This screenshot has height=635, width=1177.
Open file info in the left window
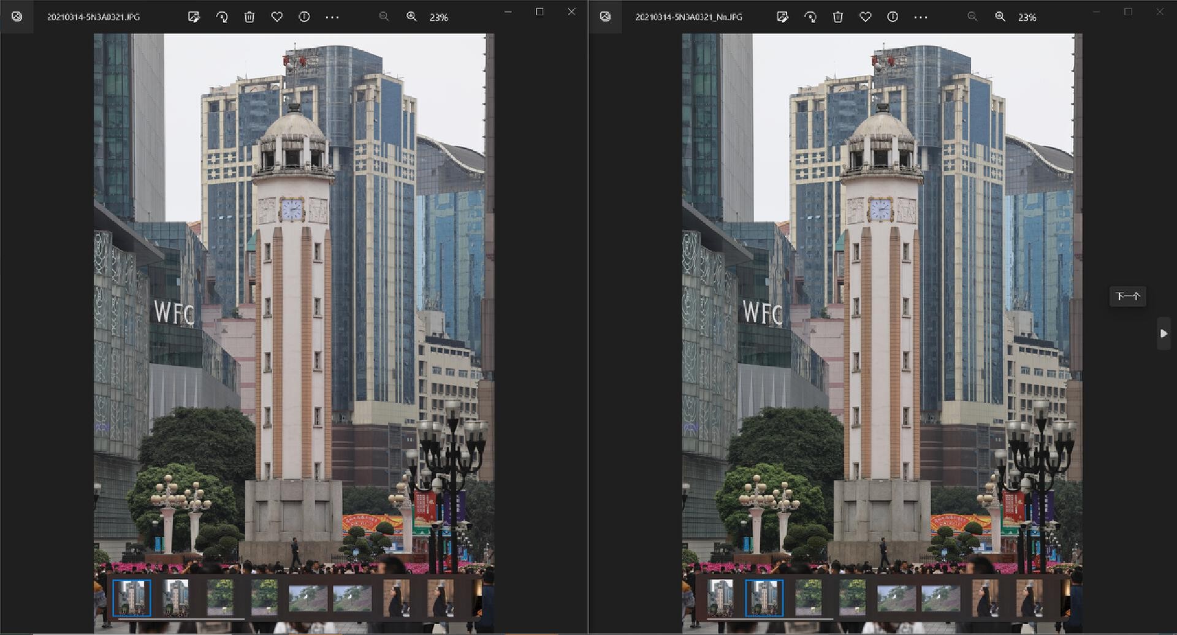point(304,17)
